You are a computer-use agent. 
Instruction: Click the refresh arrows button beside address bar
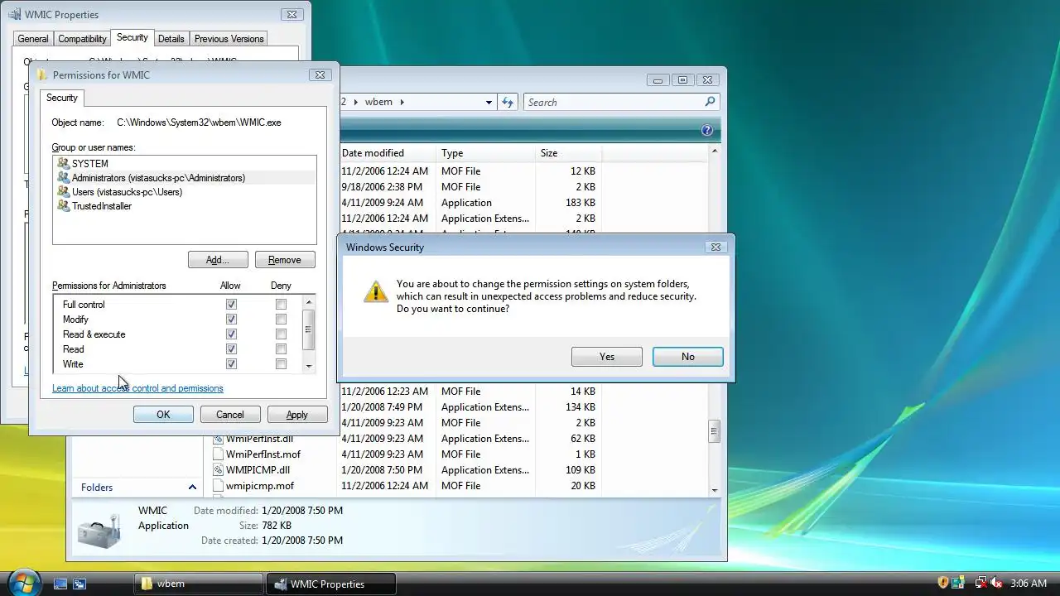508,102
